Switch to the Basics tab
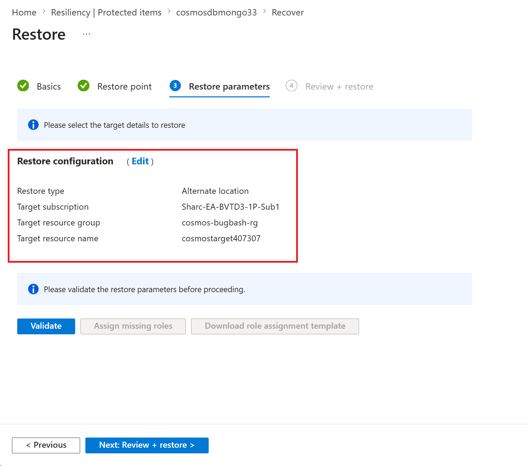The width and height of the screenshot is (528, 466). click(49, 86)
